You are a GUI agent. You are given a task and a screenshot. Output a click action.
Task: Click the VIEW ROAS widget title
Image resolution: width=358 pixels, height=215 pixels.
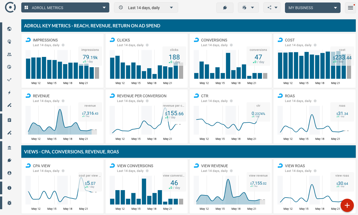click(x=295, y=166)
